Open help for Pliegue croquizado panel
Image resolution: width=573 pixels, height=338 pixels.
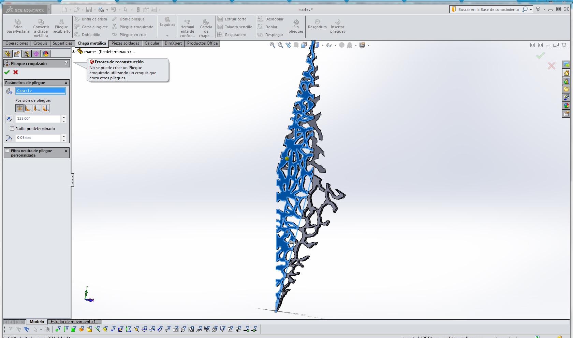[66, 63]
